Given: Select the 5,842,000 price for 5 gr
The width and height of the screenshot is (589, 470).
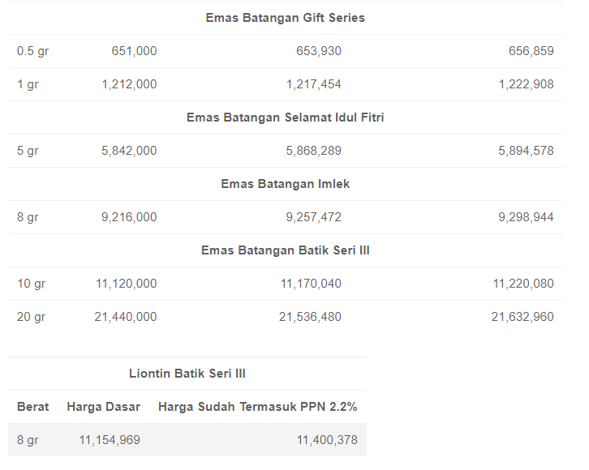Looking at the screenshot, I should 129,151.
